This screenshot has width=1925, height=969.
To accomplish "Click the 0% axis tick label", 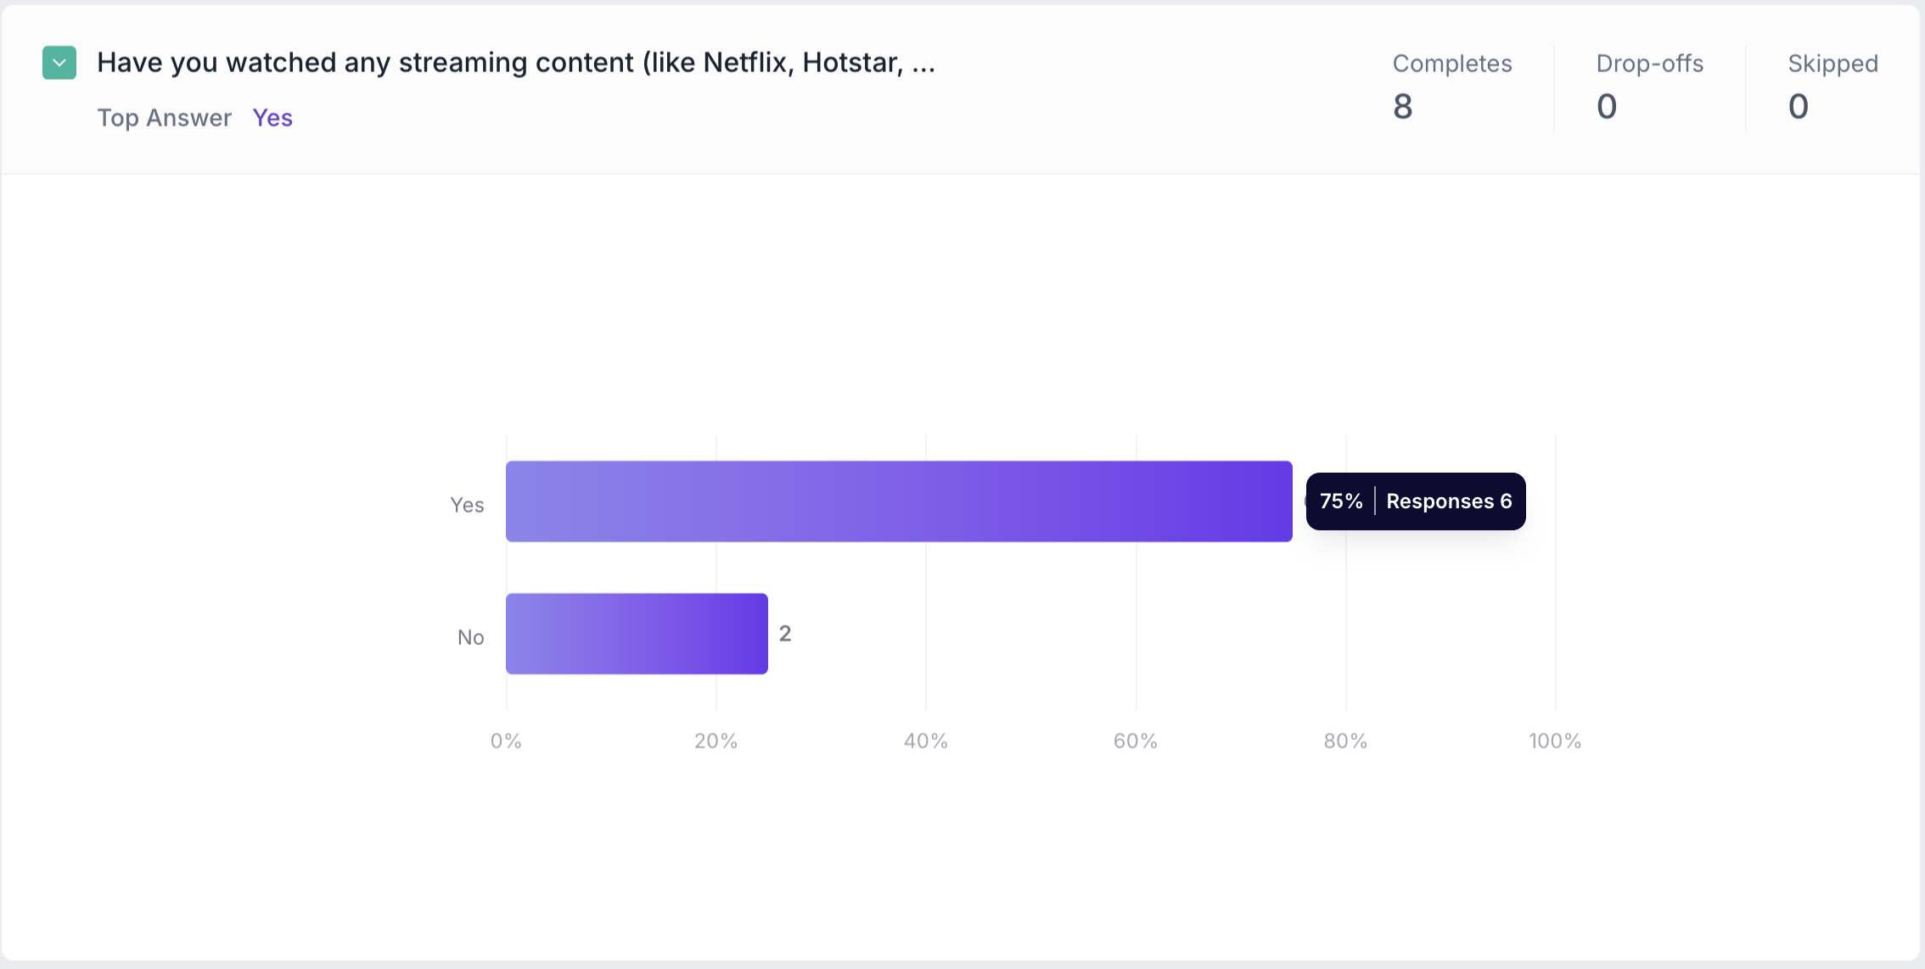I will click(506, 741).
